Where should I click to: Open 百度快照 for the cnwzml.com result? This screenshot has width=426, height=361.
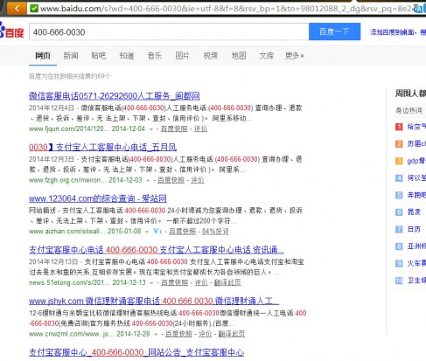(178, 334)
